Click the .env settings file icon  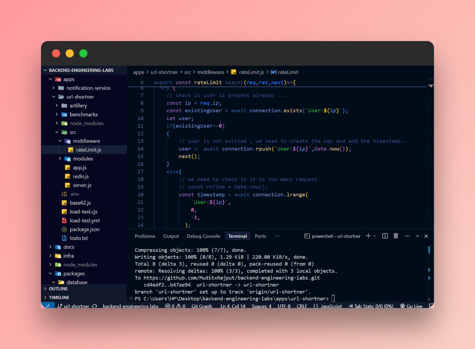click(x=64, y=194)
